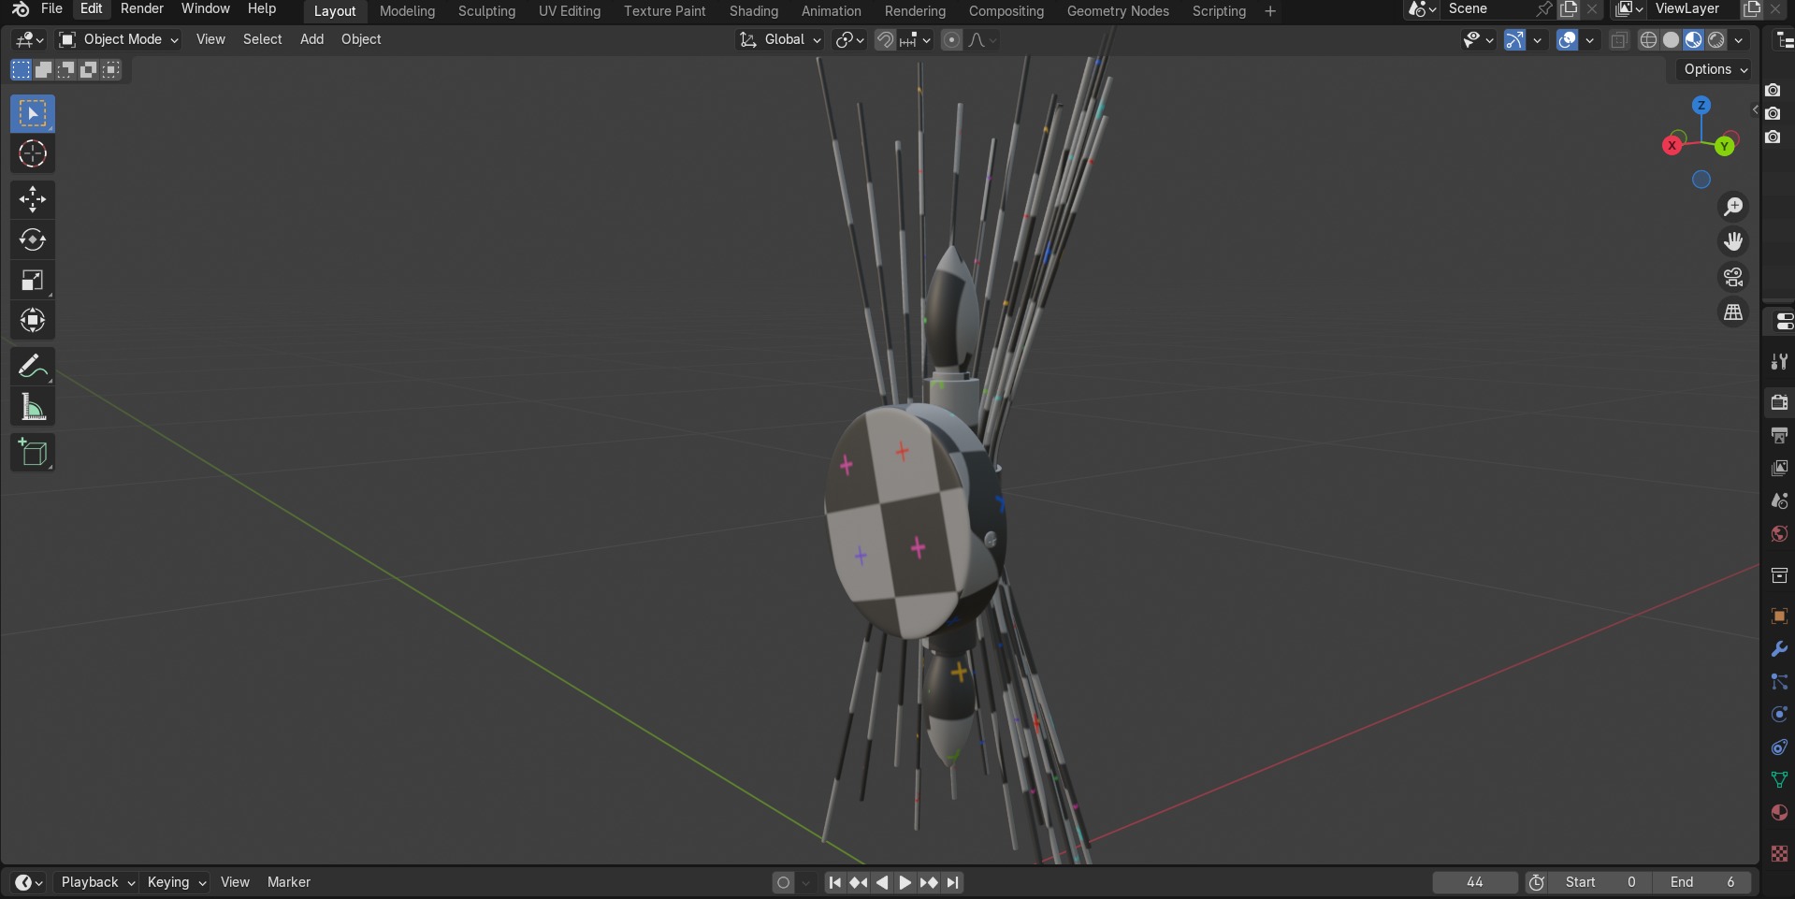Image resolution: width=1795 pixels, height=899 pixels.
Task: Open the Add menu in viewport
Action: coord(311,39)
